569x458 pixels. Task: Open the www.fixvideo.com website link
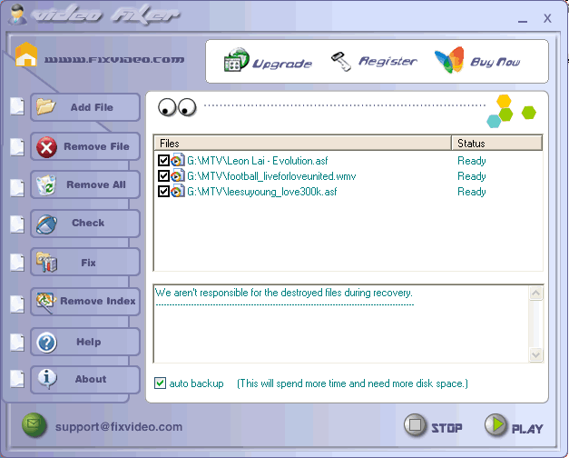point(114,60)
